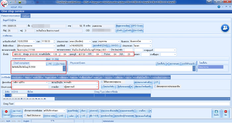Open the Visit List tab
The height and width of the screenshot is (123, 232).
click(x=26, y=16)
